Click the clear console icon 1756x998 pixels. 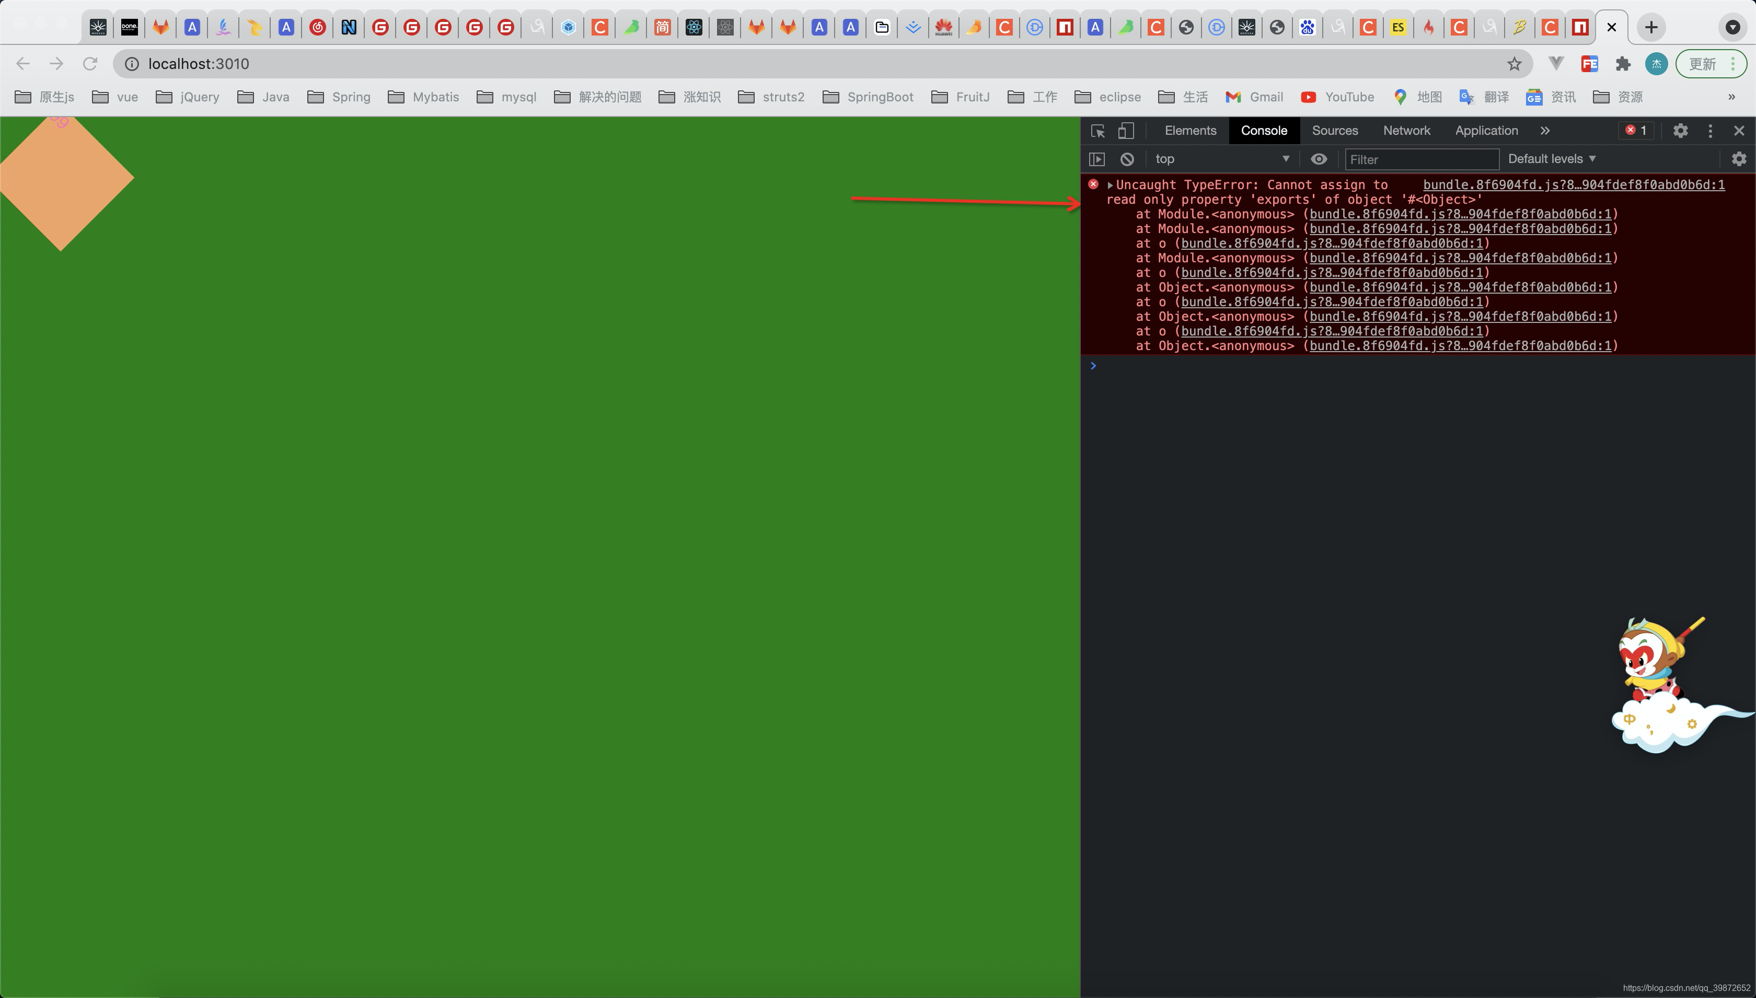click(1126, 158)
